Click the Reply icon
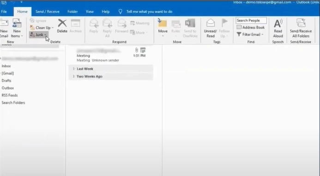The height and width of the screenshot is (176, 320). click(94, 23)
